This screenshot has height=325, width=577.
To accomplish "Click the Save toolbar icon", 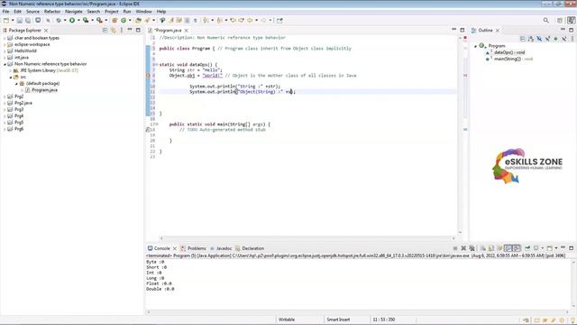I will pos(20,21).
